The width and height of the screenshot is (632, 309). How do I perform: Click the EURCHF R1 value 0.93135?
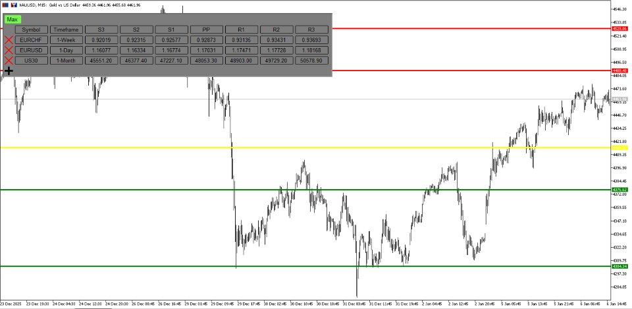pos(242,40)
